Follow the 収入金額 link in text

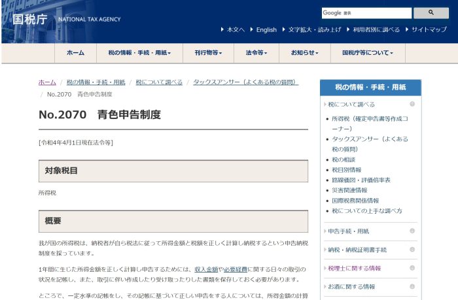point(206,269)
